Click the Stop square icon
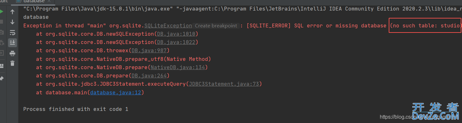The image size is (462, 123). coord(1,22)
